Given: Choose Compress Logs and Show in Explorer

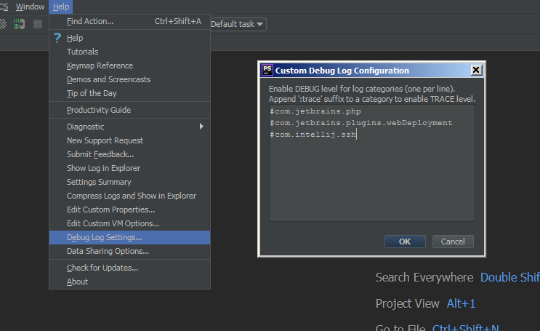Looking at the screenshot, I should pos(129,196).
